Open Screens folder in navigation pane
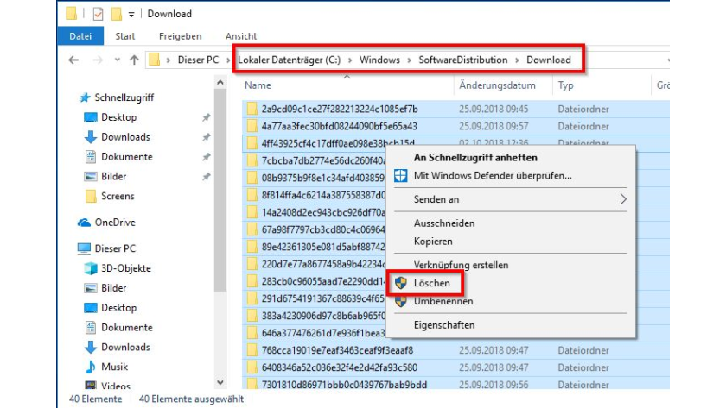The width and height of the screenshot is (726, 408). [118, 196]
